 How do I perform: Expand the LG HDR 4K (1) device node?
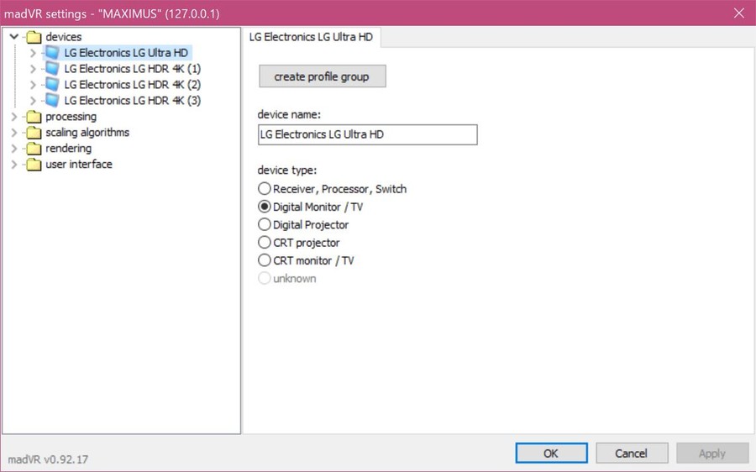33,69
